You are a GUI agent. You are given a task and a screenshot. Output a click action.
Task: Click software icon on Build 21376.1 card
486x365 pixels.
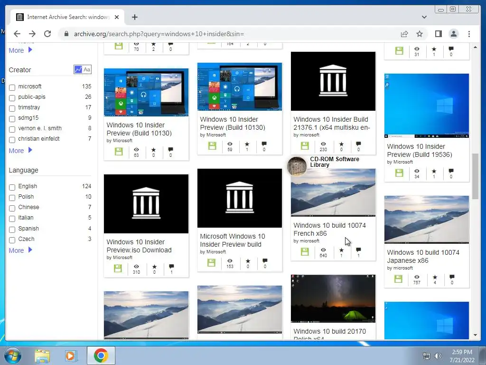(x=305, y=146)
